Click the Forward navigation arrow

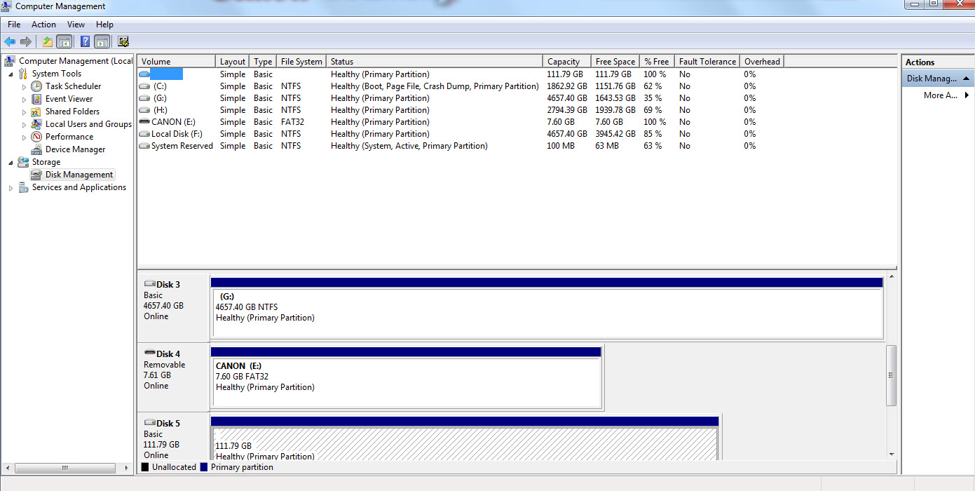(25, 41)
